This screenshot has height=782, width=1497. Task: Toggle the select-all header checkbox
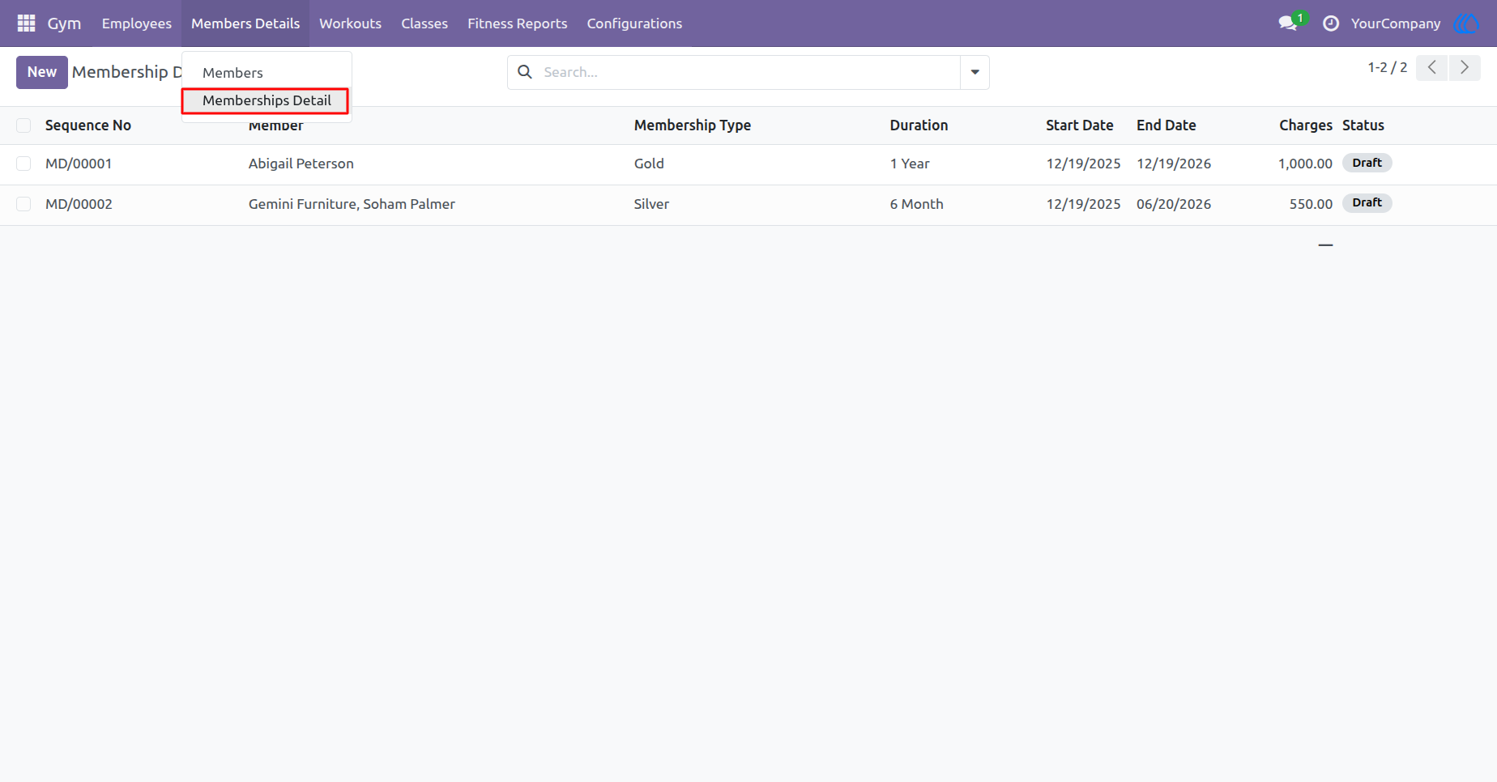[x=23, y=125]
